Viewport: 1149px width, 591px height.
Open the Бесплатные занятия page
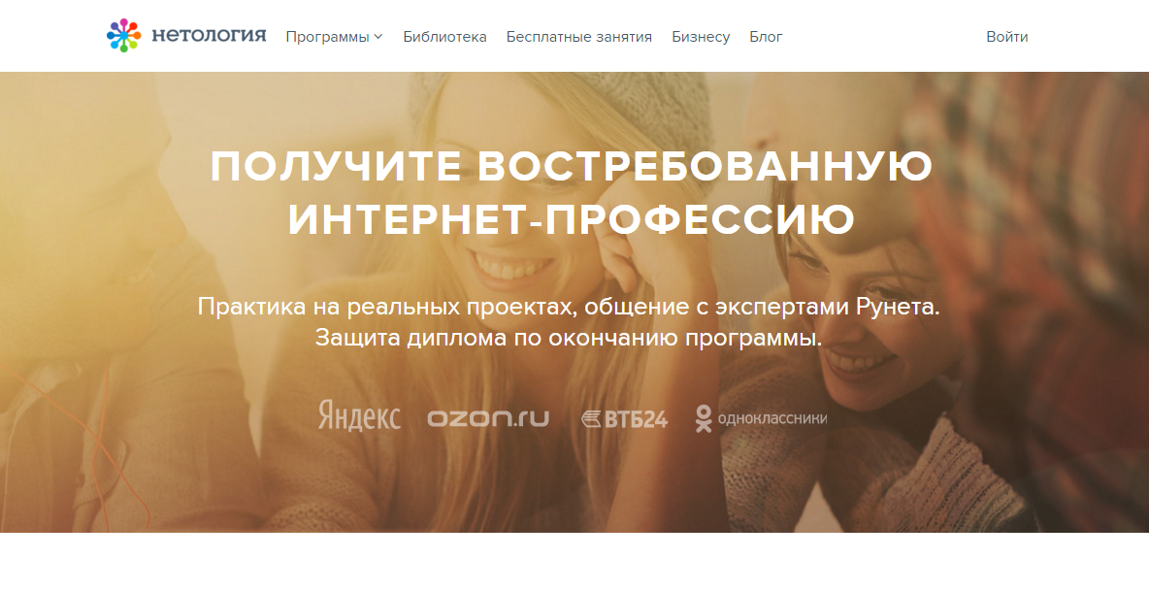coord(579,37)
